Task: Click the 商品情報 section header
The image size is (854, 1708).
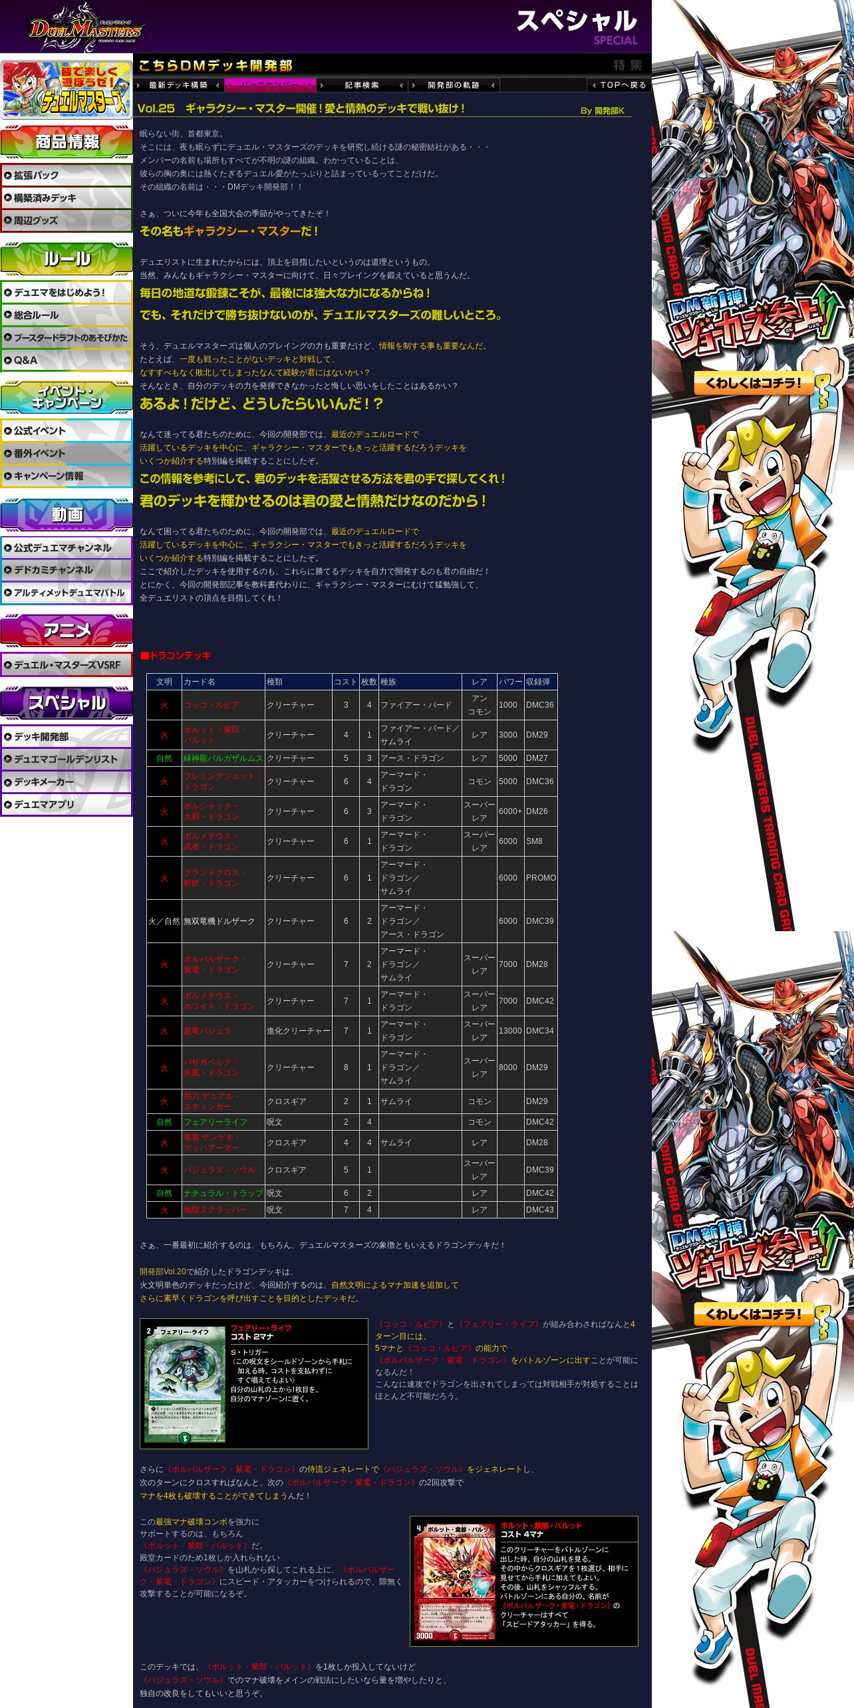Action: (67, 142)
